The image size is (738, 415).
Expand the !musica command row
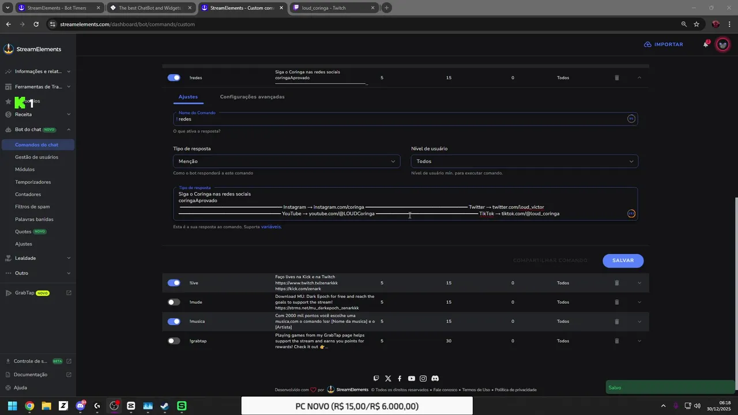639,322
